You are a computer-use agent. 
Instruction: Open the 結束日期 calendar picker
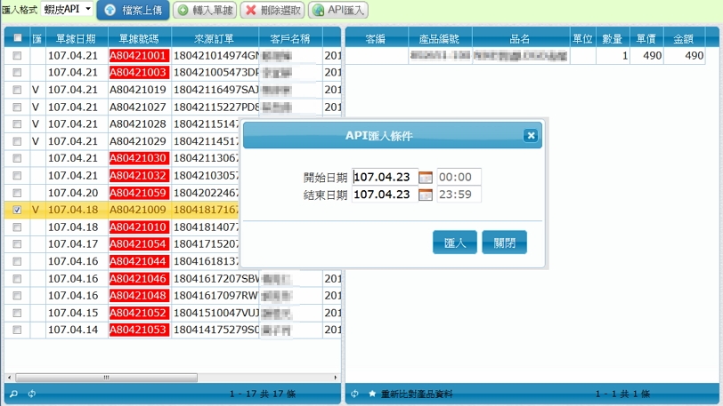tap(426, 195)
